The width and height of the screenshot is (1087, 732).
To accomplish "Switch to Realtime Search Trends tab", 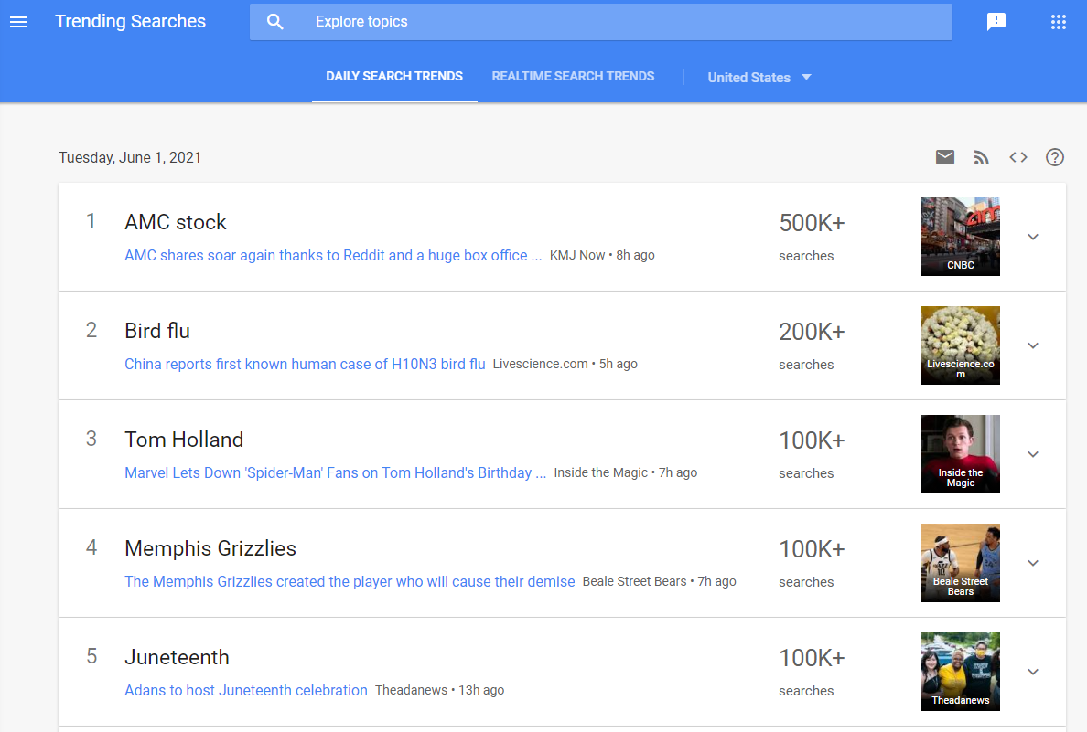I will coord(573,76).
